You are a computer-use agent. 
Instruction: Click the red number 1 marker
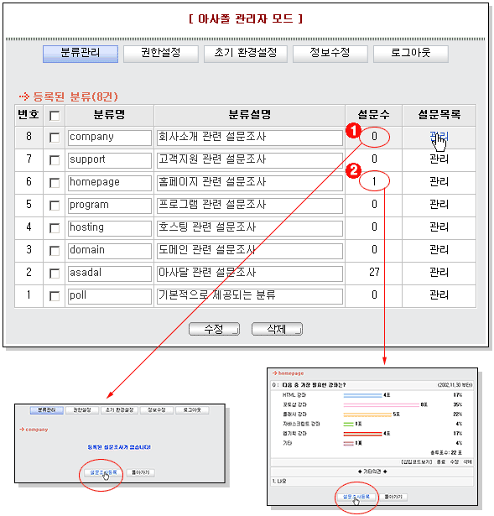(353, 131)
